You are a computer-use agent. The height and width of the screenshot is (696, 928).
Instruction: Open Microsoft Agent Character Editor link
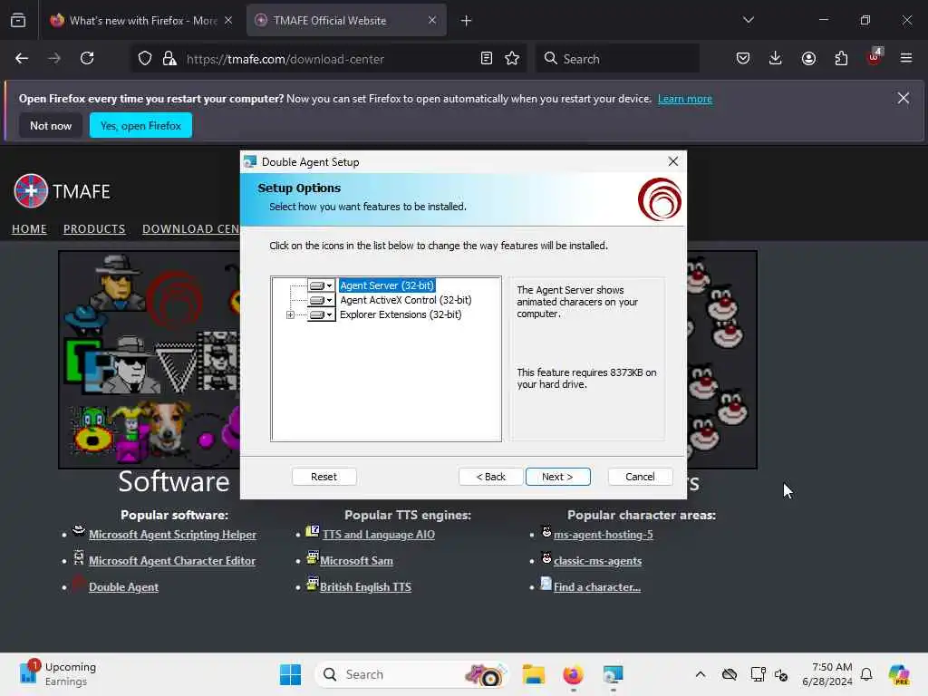[x=172, y=561]
